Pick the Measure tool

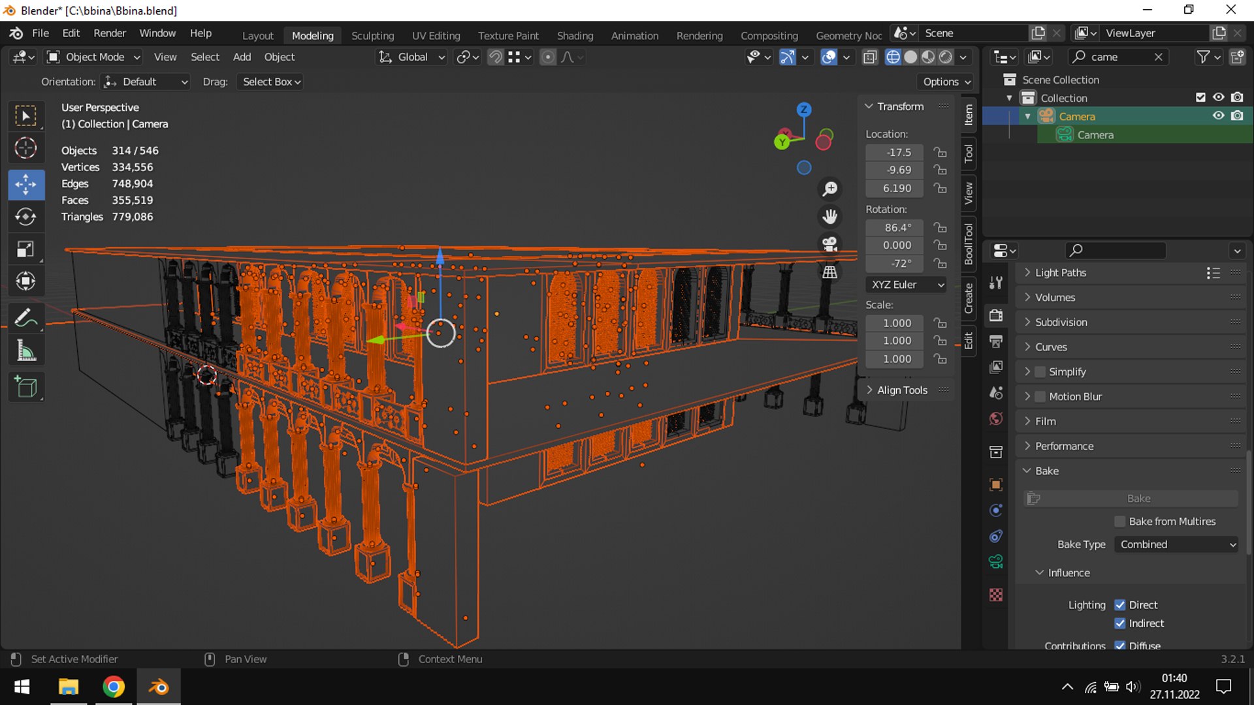click(26, 351)
